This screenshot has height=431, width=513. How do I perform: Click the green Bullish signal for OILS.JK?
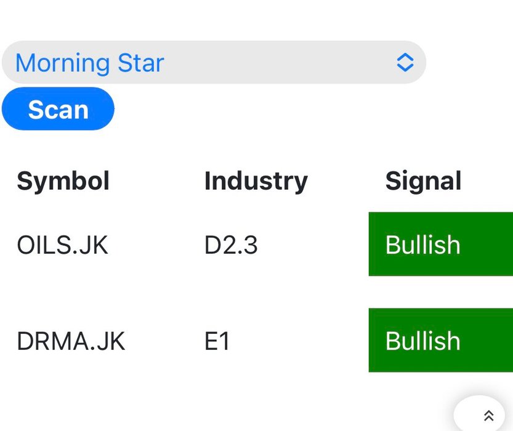[440, 244]
